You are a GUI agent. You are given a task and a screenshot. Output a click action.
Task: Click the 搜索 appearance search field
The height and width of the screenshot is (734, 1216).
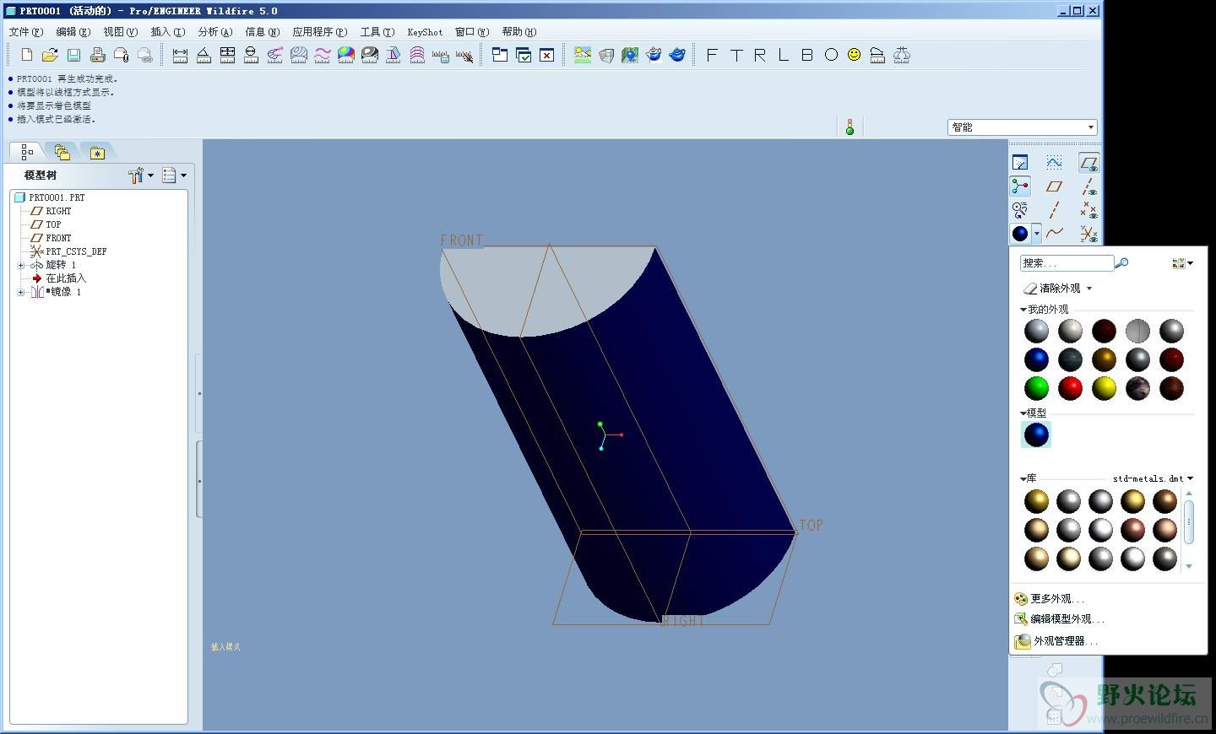pos(1067,263)
